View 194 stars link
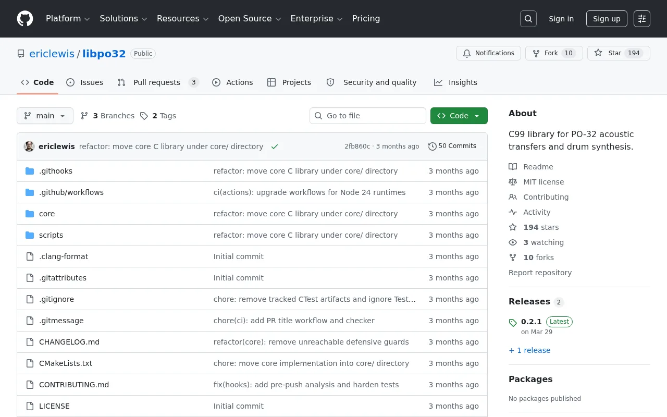Viewport: 667px width, 417px height. pyautogui.click(x=534, y=227)
